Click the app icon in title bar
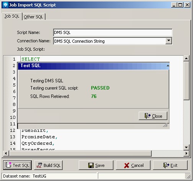The width and height of the screenshot is (193, 181). pos(5,5)
